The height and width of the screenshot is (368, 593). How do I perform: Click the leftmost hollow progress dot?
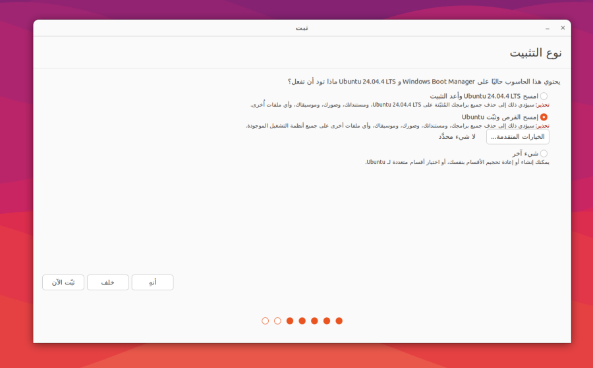coord(265,321)
